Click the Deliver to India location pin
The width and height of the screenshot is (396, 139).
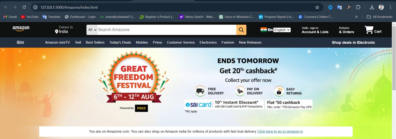tap(57, 32)
